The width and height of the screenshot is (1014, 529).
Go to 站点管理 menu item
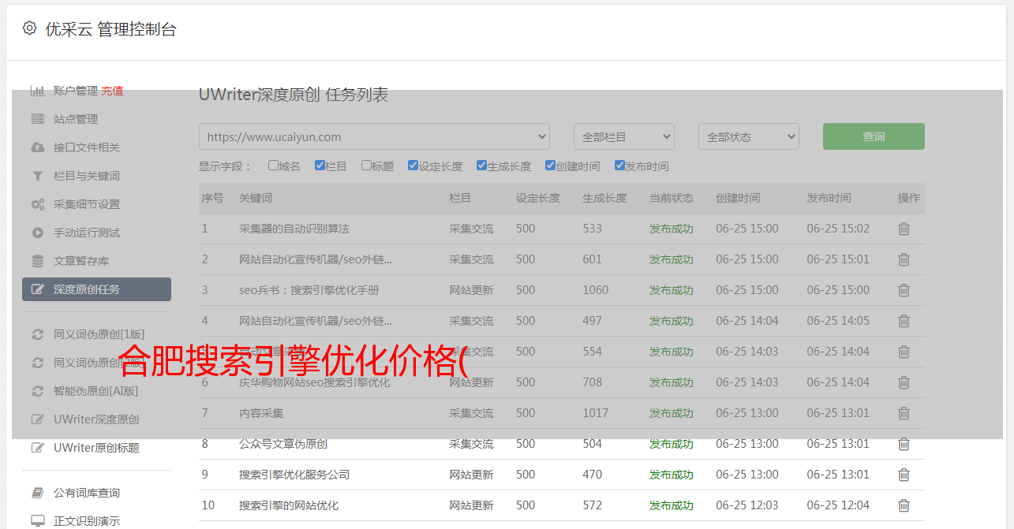pos(76,119)
